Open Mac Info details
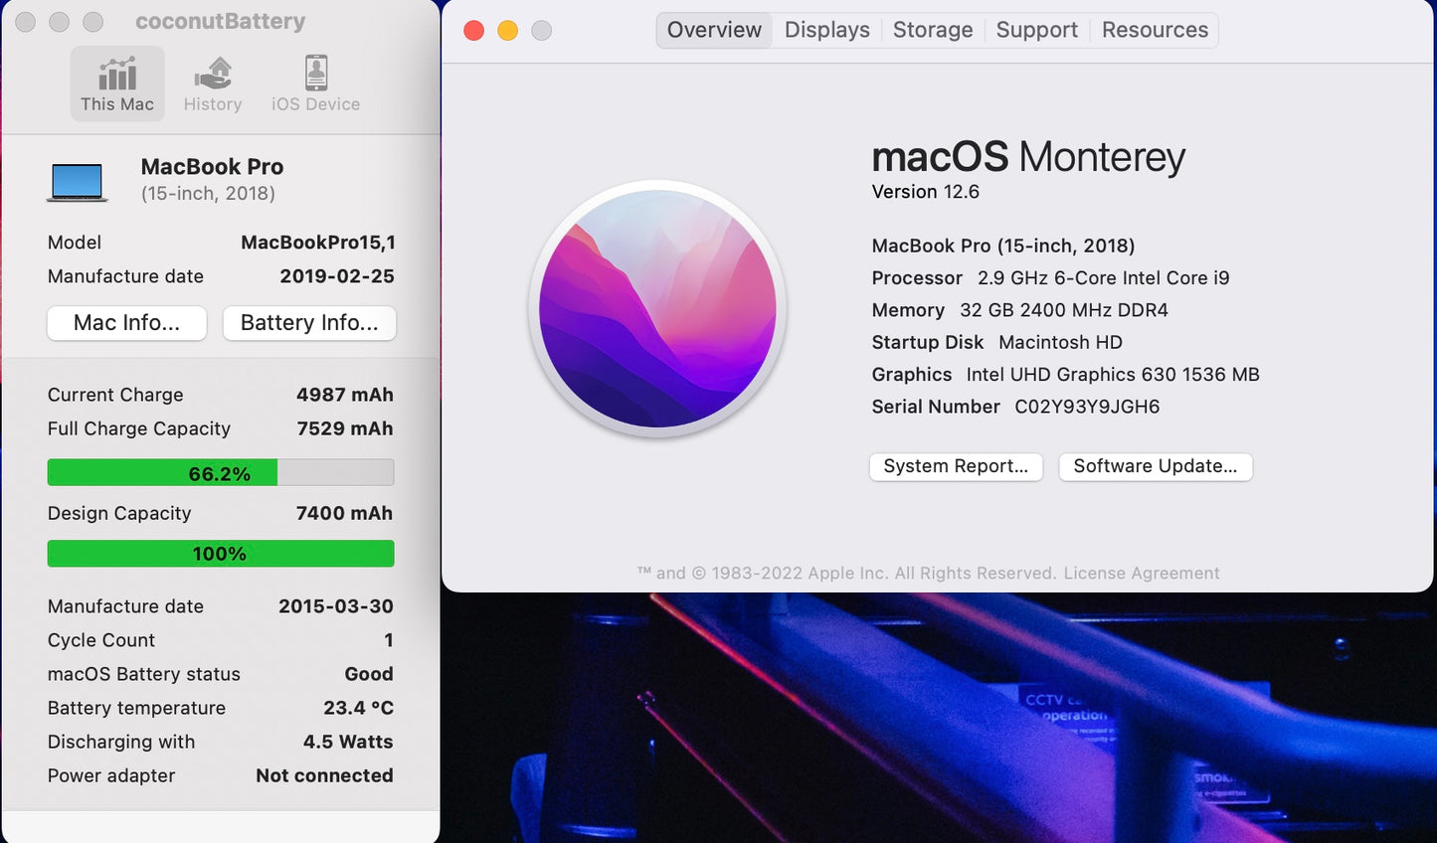The image size is (1437, 843). pyautogui.click(x=126, y=323)
